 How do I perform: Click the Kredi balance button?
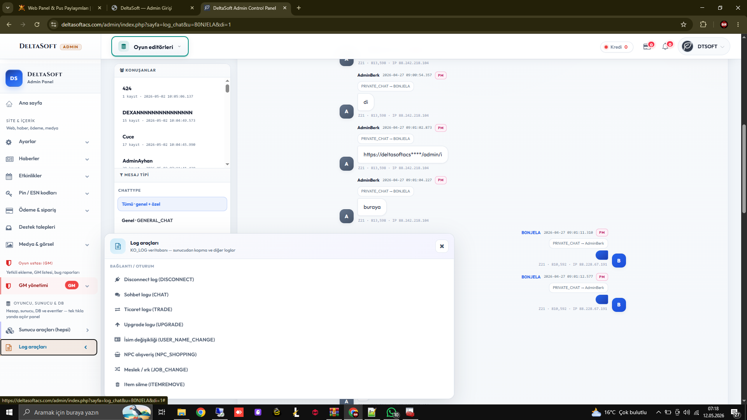click(617, 47)
